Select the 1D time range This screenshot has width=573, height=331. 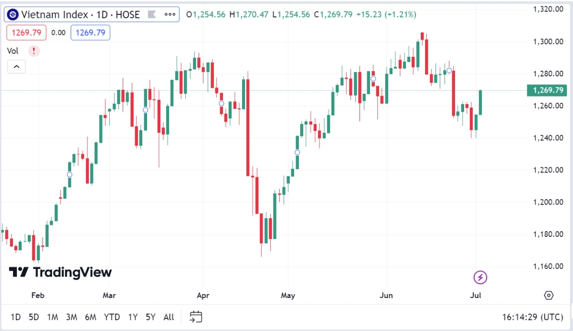tap(16, 317)
